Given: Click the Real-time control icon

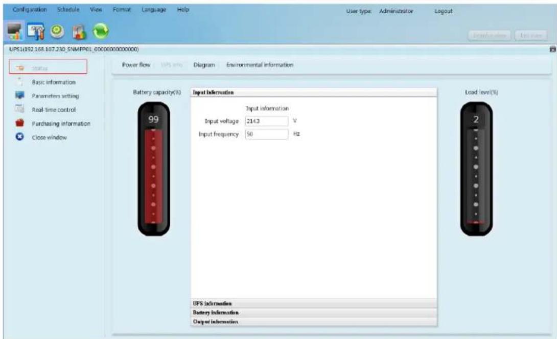Looking at the screenshot, I should pos(19,109).
